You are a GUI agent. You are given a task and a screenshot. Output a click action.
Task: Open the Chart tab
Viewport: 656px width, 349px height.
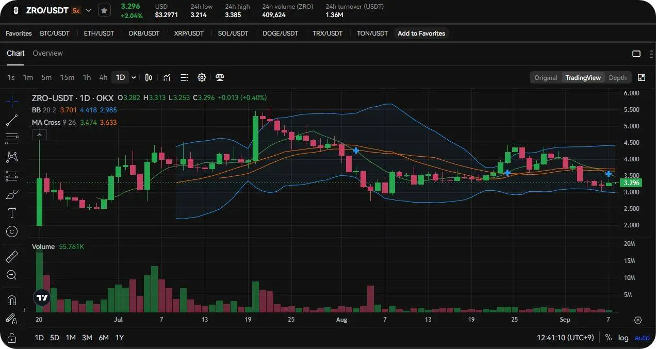tap(15, 53)
